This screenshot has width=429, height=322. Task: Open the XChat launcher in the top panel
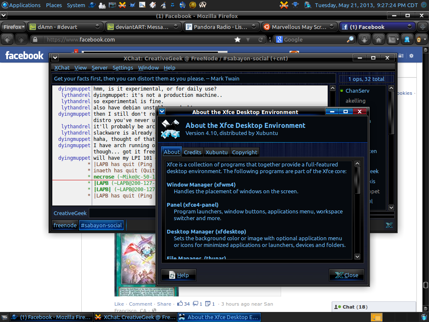122,5
